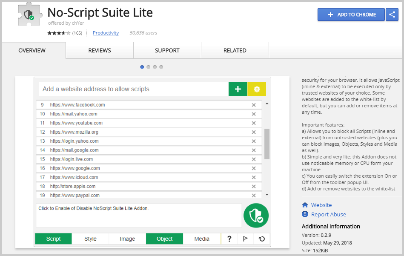Screen dimensions: 404x256
Task: Remove https://www.youtube.com with its X
Action: [254, 123]
